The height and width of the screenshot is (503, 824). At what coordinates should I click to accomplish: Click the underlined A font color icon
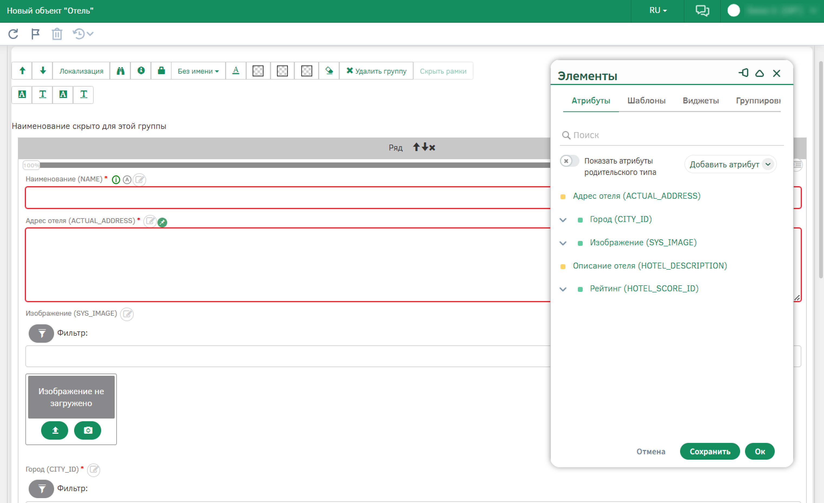(x=236, y=71)
